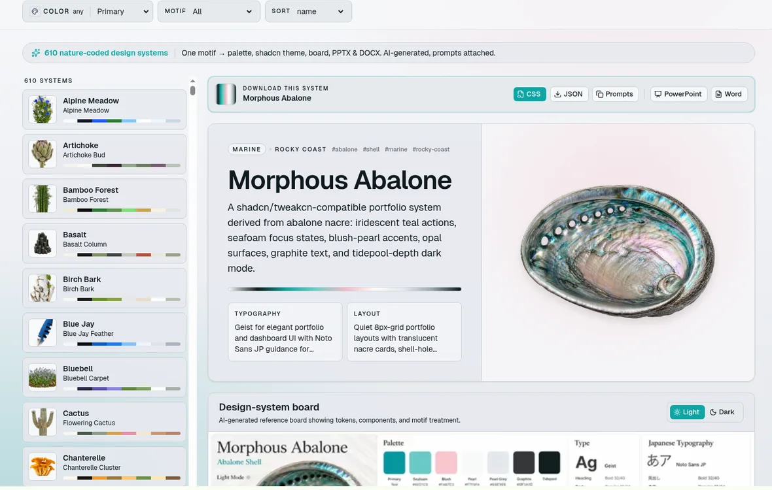Image resolution: width=772 pixels, height=490 pixels.
Task: Click the 610 SYSTEMS list header
Action: pos(48,80)
